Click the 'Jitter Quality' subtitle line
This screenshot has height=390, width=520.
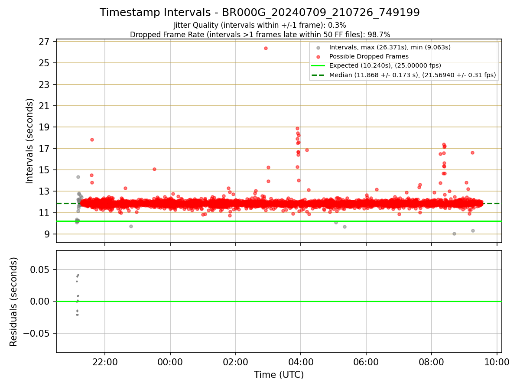(260, 25)
